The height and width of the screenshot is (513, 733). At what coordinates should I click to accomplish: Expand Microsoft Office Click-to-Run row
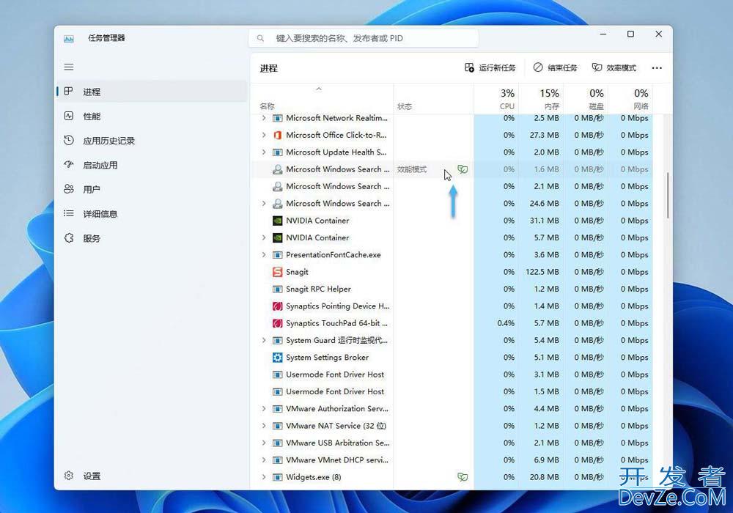[264, 135]
